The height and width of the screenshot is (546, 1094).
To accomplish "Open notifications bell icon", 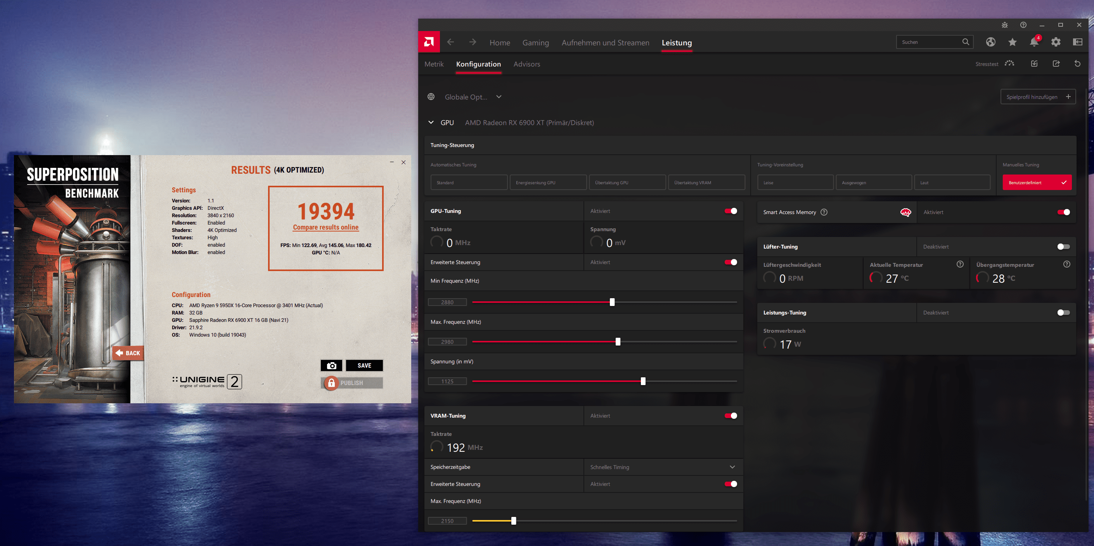I will (1034, 42).
